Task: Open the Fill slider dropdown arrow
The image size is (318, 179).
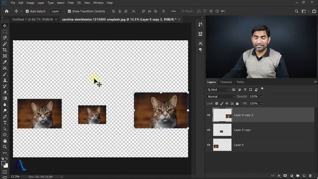Action: click(261, 103)
